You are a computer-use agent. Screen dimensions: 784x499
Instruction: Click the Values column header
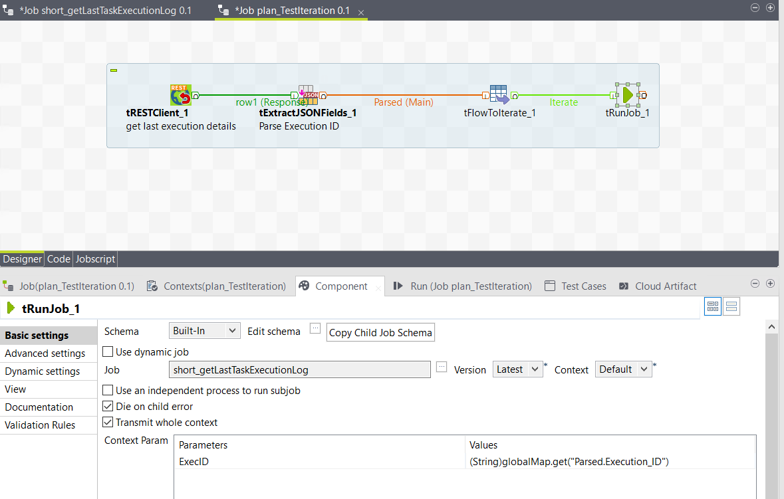tap(610, 445)
